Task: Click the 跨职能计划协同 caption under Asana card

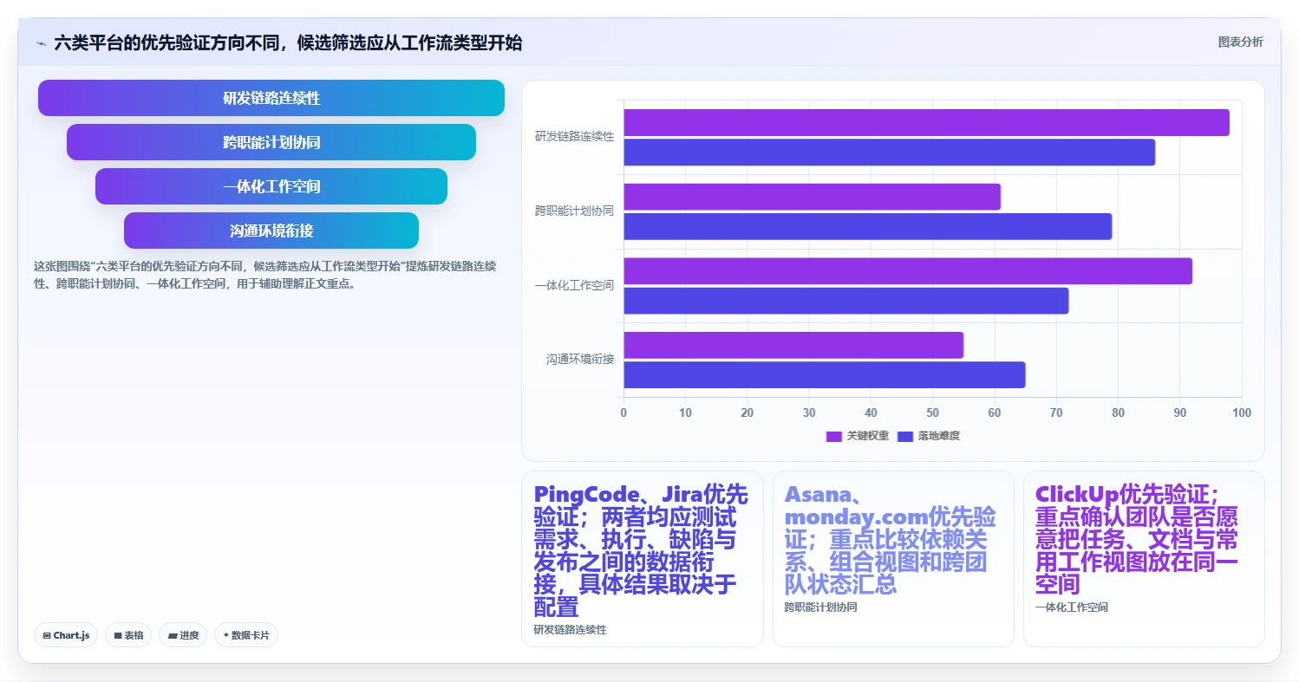Action: pyautogui.click(x=820, y=607)
